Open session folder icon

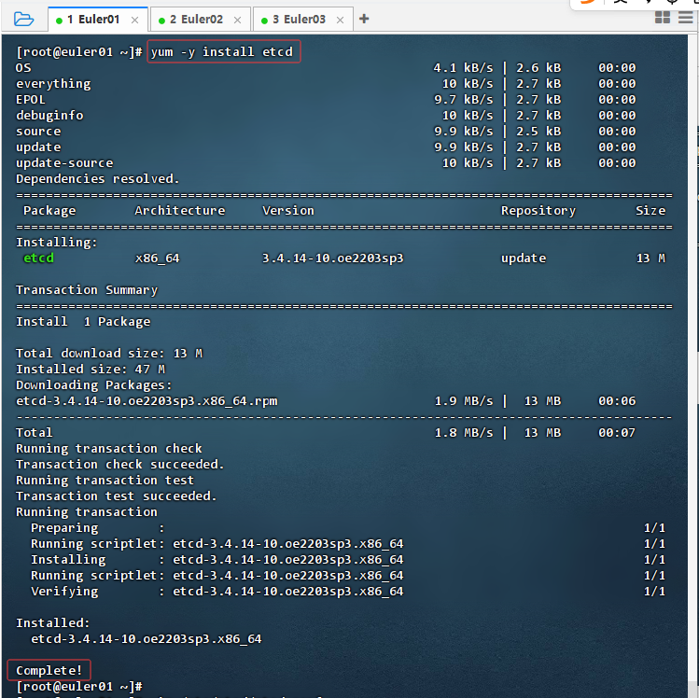23,20
